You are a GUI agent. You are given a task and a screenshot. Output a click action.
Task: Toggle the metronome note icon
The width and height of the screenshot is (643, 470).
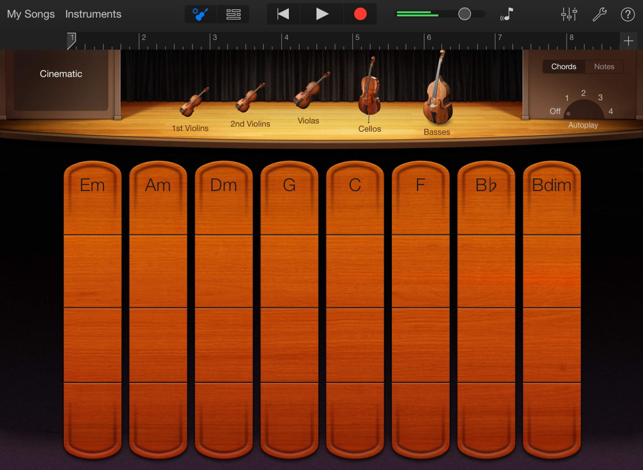coord(507,14)
